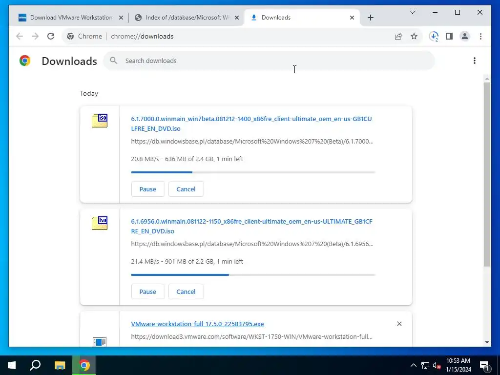Open the 6.1.6956.0 winmain ISO file link
500x375 pixels.
(251, 226)
